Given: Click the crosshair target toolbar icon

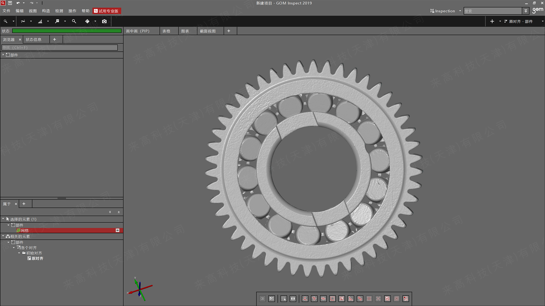Looking at the screenshot, I should point(87,21).
